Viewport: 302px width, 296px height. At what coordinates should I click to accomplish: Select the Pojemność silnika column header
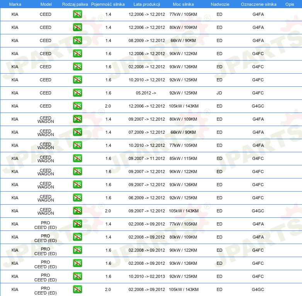[108, 4]
